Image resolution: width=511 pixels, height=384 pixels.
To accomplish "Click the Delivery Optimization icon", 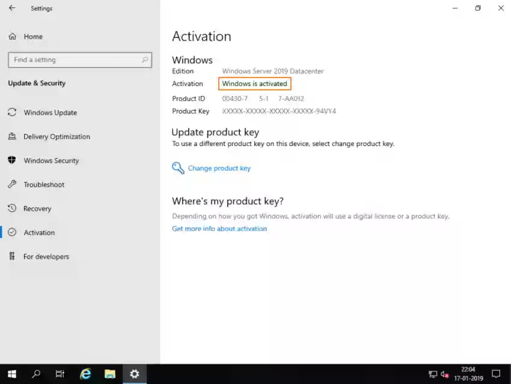I will click(x=12, y=136).
